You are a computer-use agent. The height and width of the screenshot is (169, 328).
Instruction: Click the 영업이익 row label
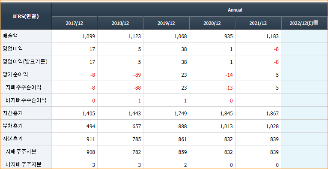point(13,49)
